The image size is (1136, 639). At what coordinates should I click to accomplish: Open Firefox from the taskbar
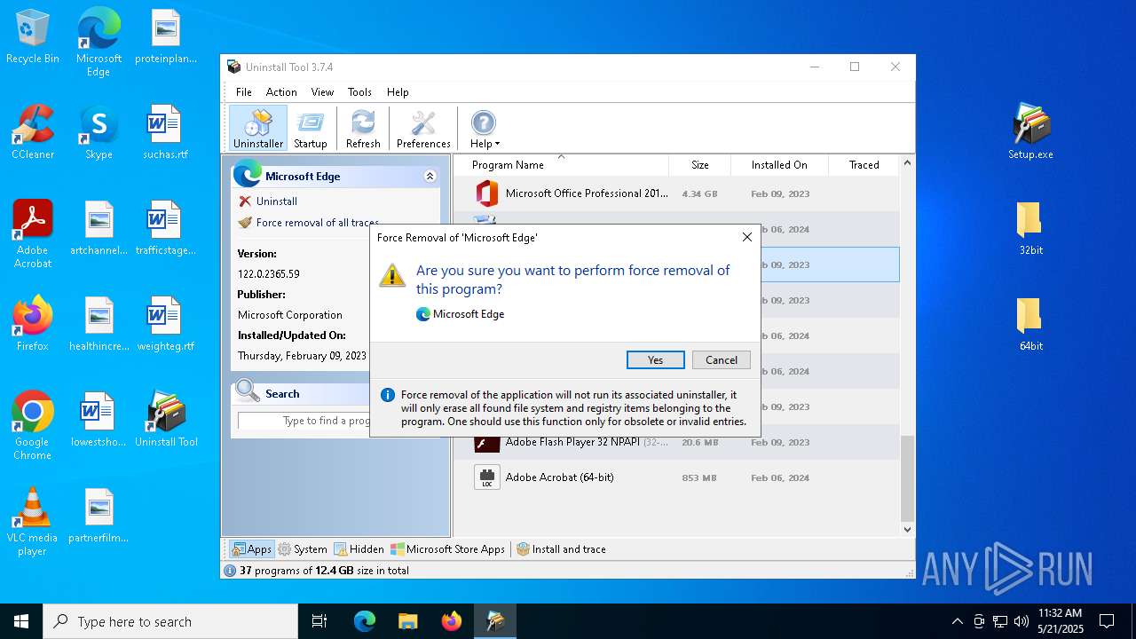tap(452, 621)
